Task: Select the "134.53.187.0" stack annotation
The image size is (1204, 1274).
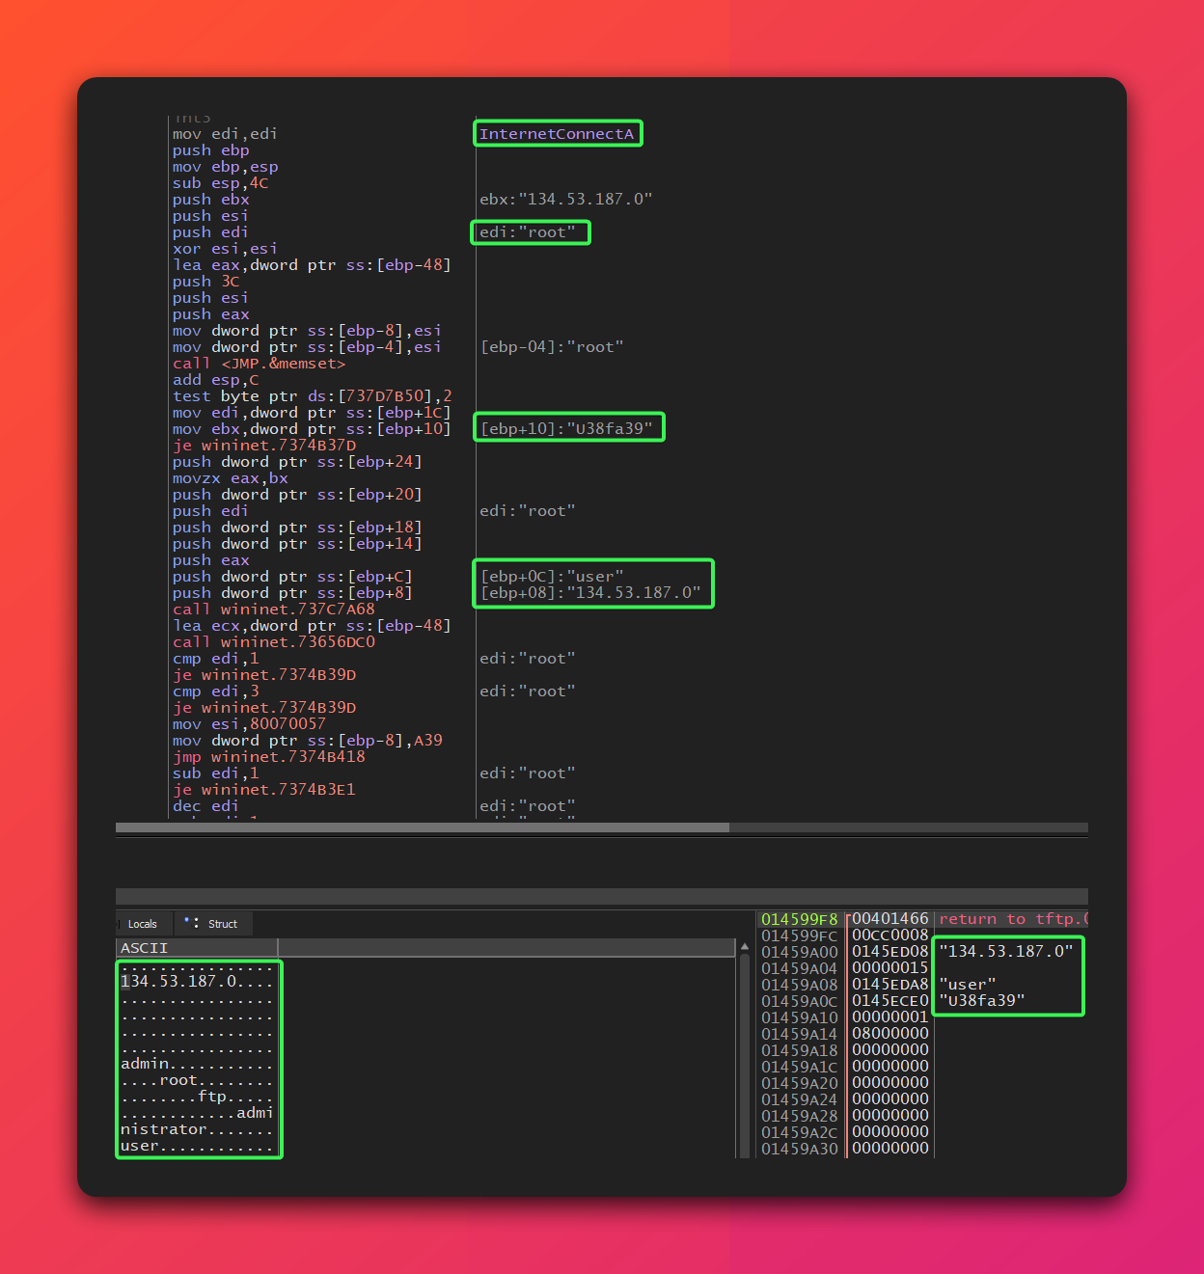Action: 1006,950
